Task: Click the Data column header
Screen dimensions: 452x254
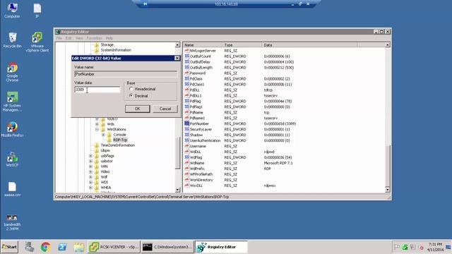Action: [x=309, y=45]
